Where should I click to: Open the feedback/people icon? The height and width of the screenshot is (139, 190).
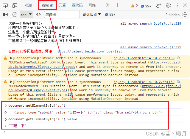pyautogui.click(x=159, y=5)
